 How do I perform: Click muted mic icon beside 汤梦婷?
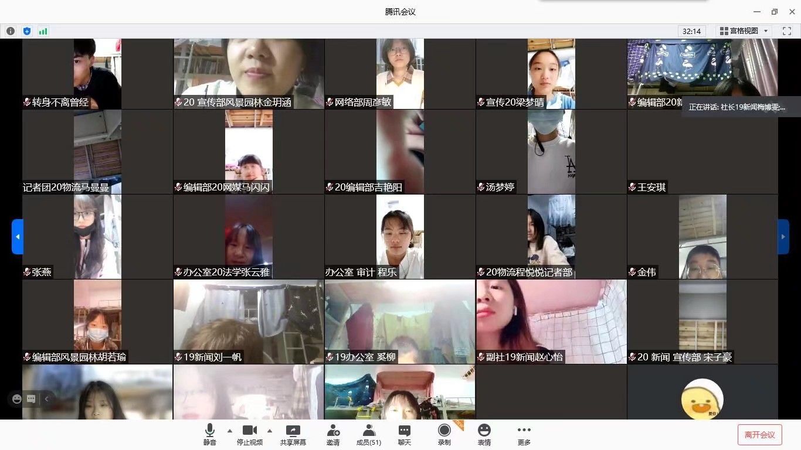pyautogui.click(x=481, y=187)
